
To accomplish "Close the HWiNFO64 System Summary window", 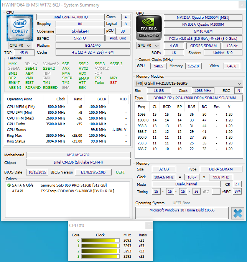I will pos(242,5).
